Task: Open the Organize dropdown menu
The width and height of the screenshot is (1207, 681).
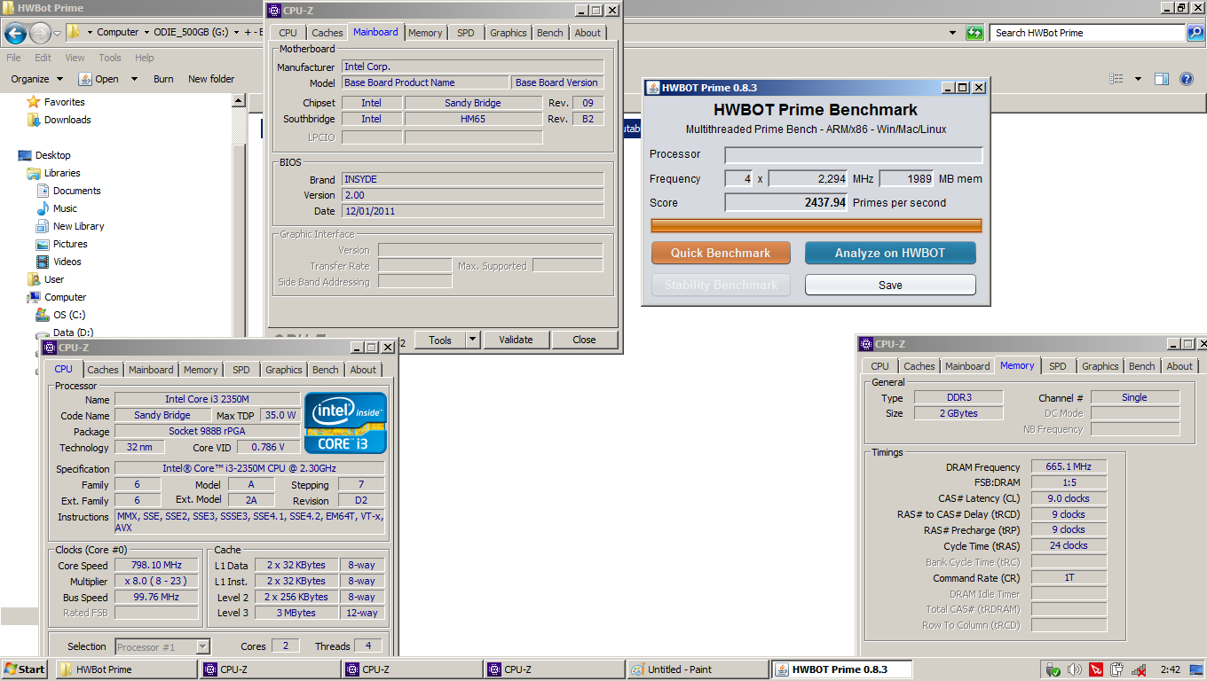Action: pos(36,79)
